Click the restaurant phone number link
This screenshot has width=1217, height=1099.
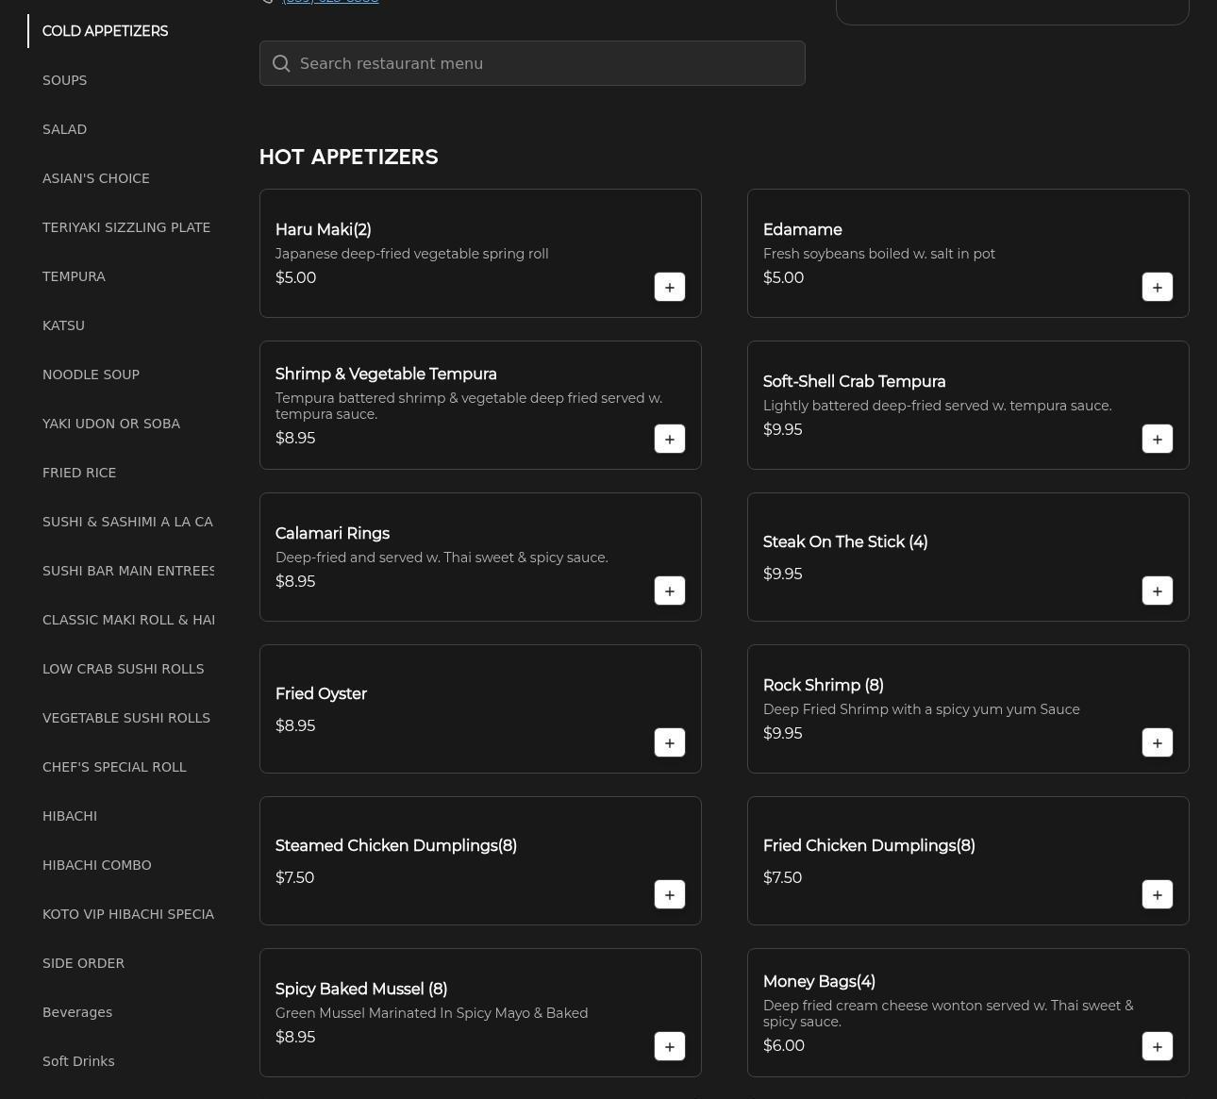330,2
